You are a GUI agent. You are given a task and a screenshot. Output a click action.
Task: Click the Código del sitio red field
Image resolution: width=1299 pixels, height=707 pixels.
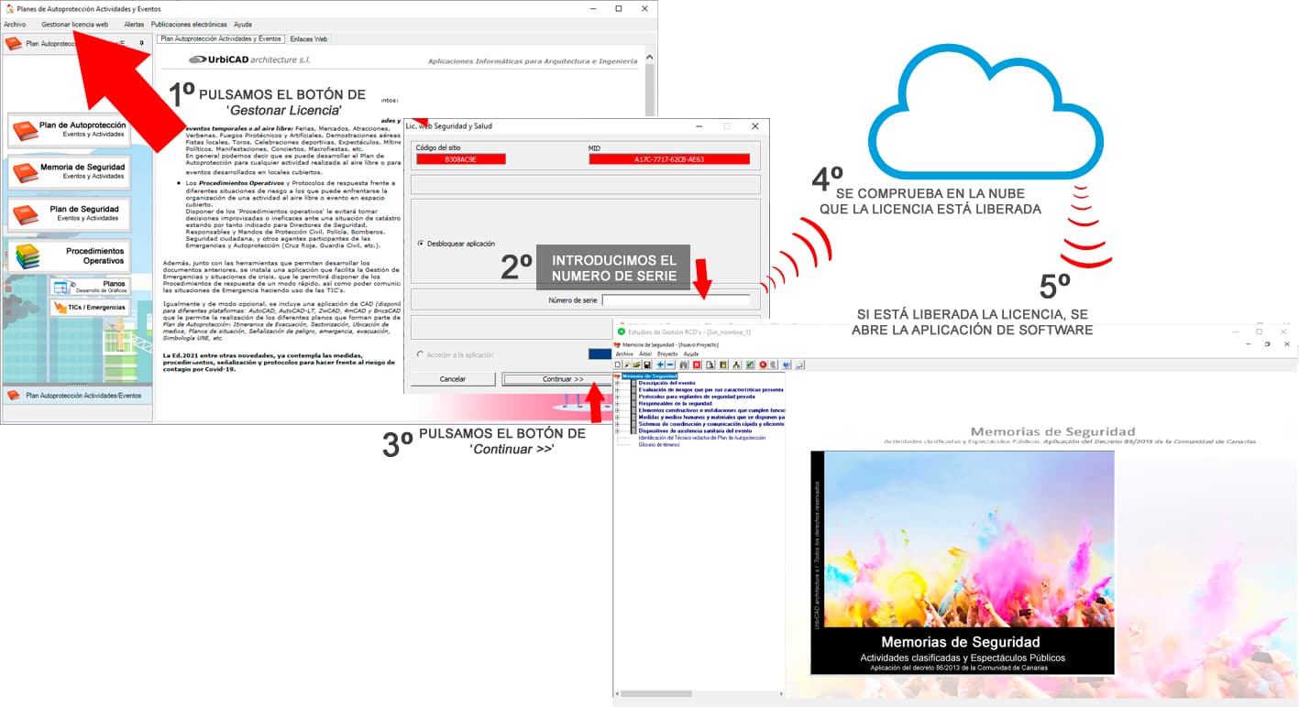click(461, 159)
